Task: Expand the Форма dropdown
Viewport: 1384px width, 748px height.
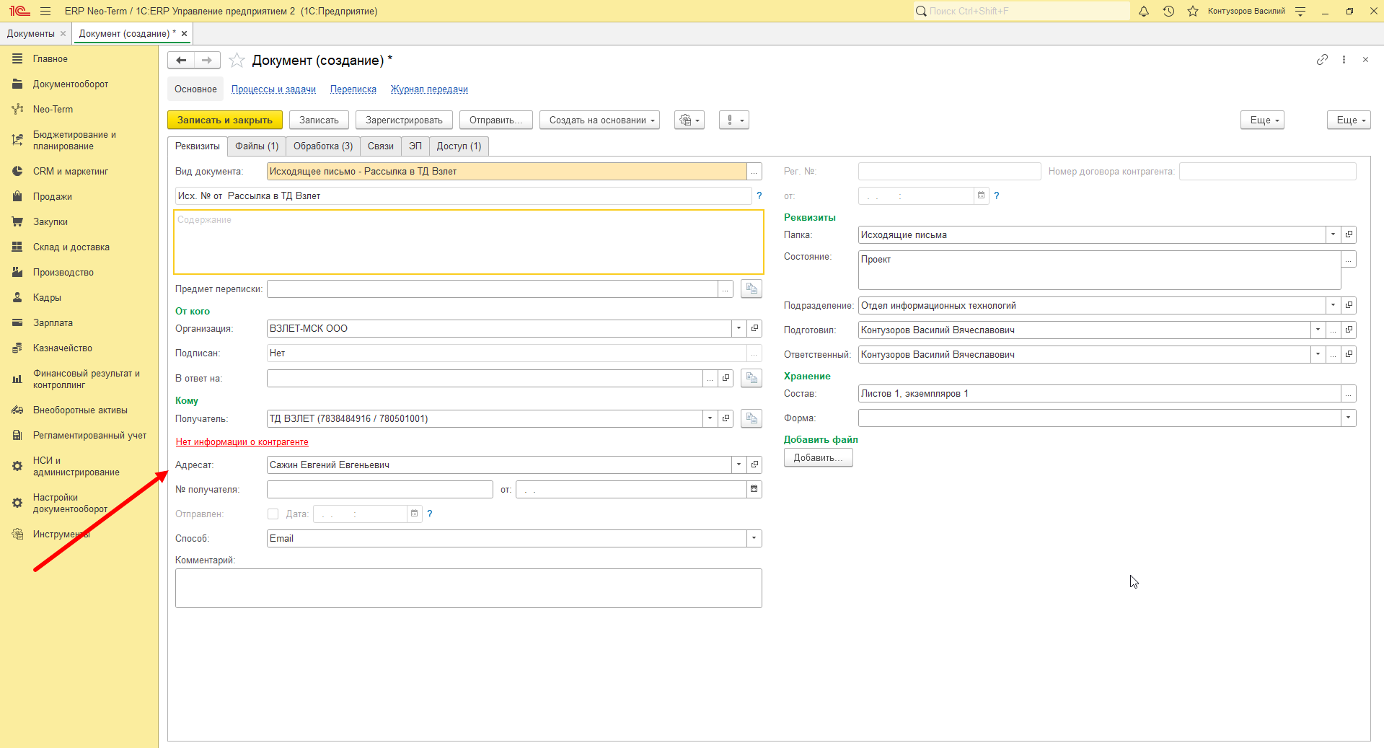Action: click(x=1349, y=418)
